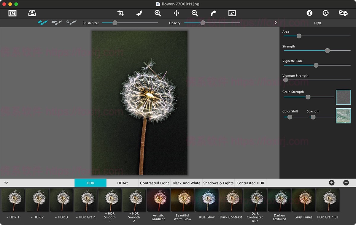This screenshot has height=225, width=356.
Task: Click the open image icon
Action: pos(12,13)
